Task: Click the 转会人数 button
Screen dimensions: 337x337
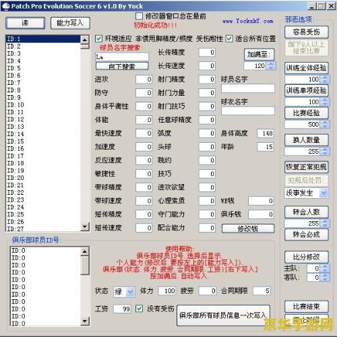Action: coord(306,212)
